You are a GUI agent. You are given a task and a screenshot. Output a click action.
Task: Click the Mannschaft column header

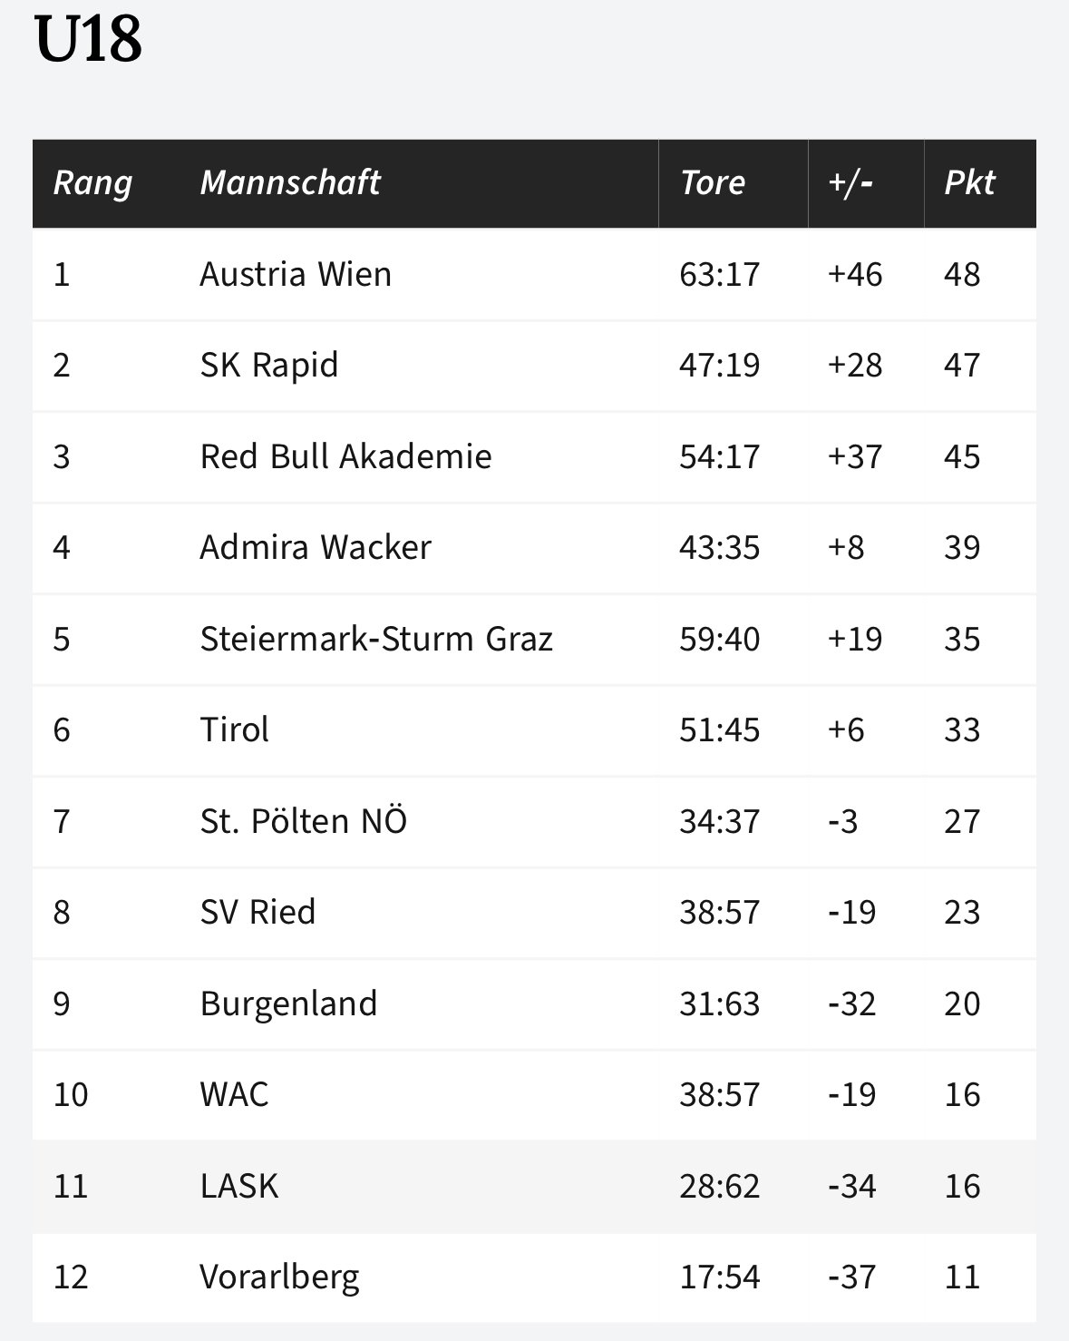point(289,182)
